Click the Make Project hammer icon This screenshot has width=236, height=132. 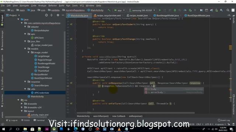point(109,10)
